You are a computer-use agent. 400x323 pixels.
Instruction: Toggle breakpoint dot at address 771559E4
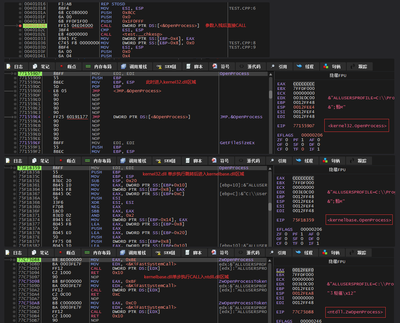[15, 117]
